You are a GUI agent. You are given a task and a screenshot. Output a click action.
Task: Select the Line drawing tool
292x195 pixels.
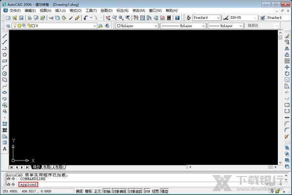[x=5, y=36]
